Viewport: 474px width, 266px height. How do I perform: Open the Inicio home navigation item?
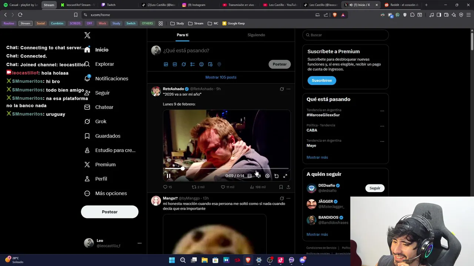pyautogui.click(x=97, y=50)
